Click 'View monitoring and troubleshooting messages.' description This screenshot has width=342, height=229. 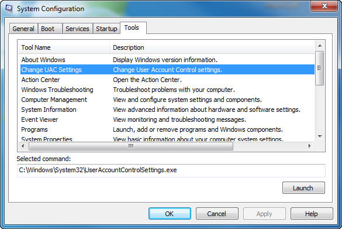pos(179,119)
